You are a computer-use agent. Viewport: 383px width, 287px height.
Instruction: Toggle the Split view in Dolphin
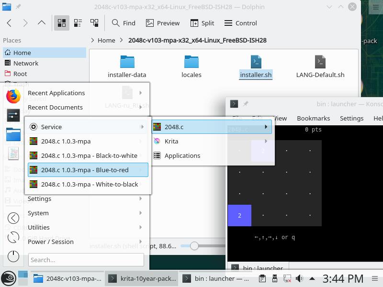pyautogui.click(x=202, y=23)
